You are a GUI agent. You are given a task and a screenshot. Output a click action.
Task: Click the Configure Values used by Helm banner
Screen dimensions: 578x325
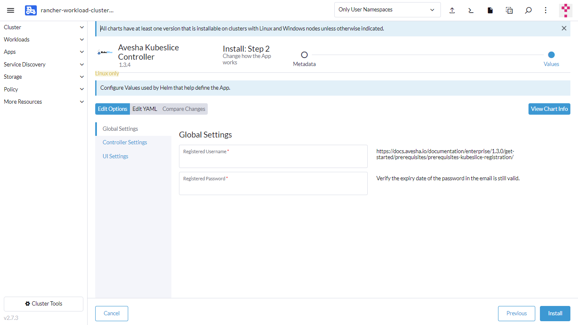[333, 88]
